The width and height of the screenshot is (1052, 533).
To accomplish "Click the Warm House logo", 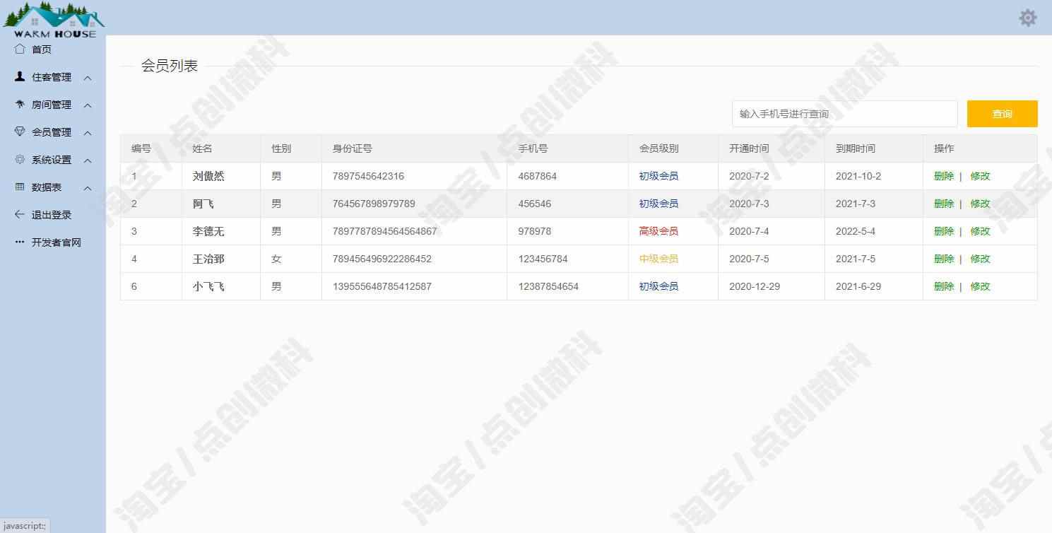I will point(54,20).
